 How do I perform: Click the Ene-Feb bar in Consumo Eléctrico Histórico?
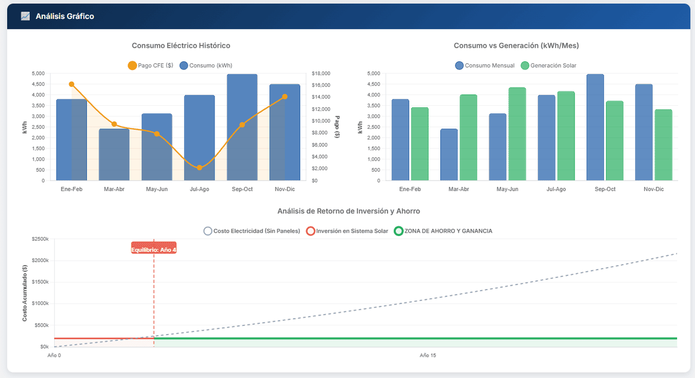72,140
